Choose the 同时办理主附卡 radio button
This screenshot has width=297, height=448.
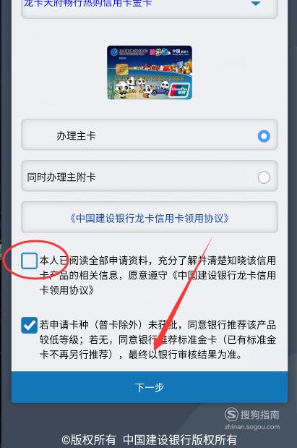[x=264, y=177]
